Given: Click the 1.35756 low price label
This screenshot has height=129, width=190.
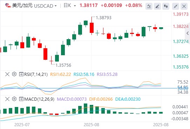Looking at the screenshot, I should pyautogui.click(x=63, y=65).
